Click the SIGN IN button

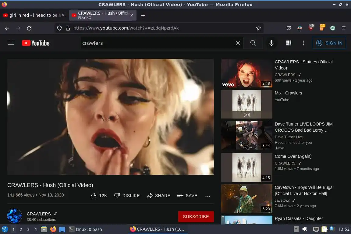tap(329, 43)
